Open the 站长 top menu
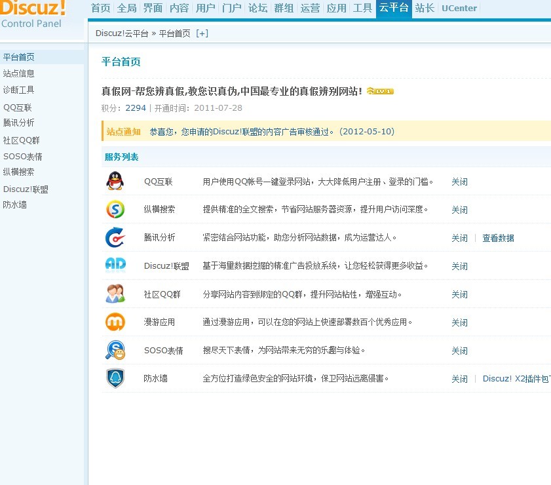The image size is (551, 485). click(x=425, y=8)
